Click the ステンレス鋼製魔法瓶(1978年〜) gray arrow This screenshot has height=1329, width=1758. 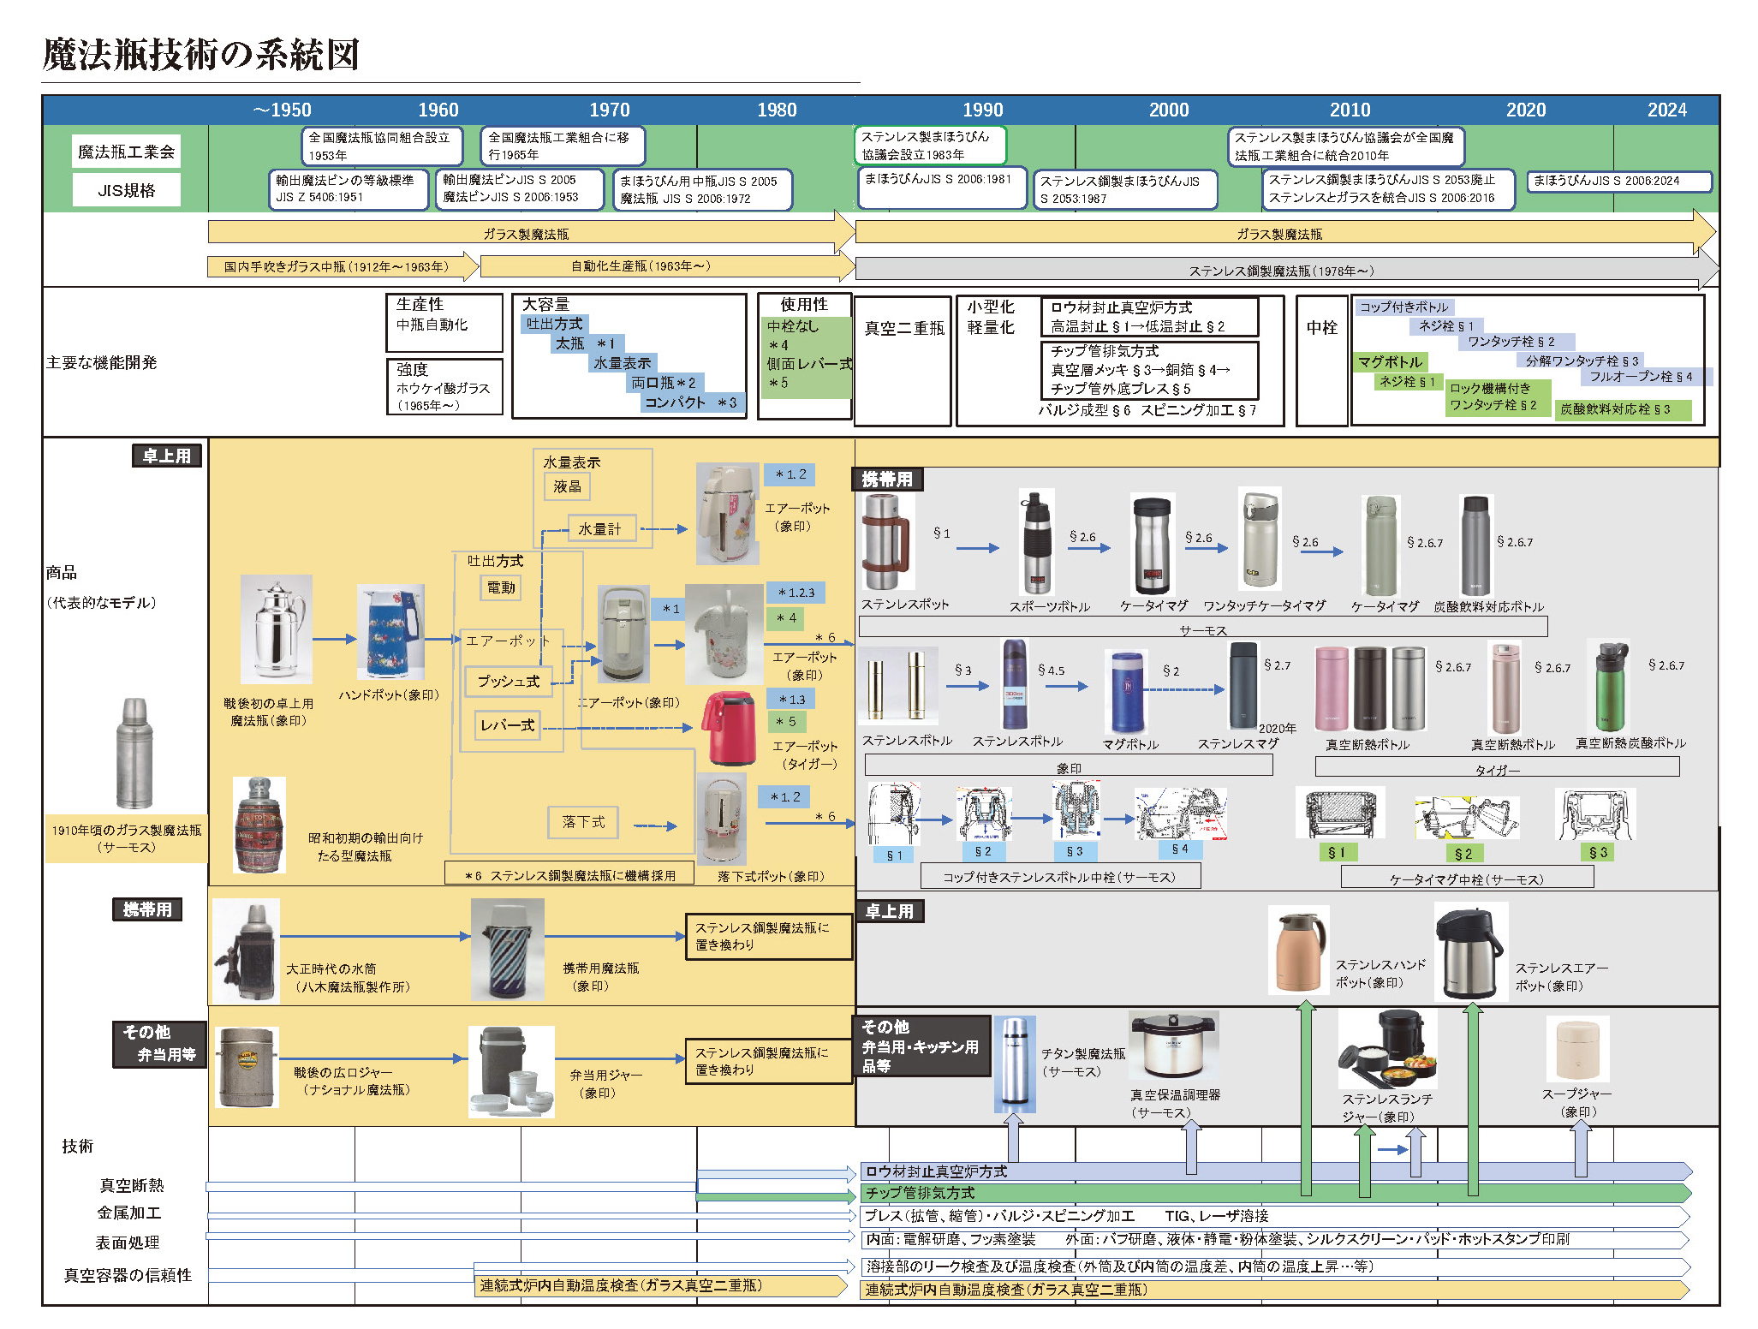[x=1280, y=271]
